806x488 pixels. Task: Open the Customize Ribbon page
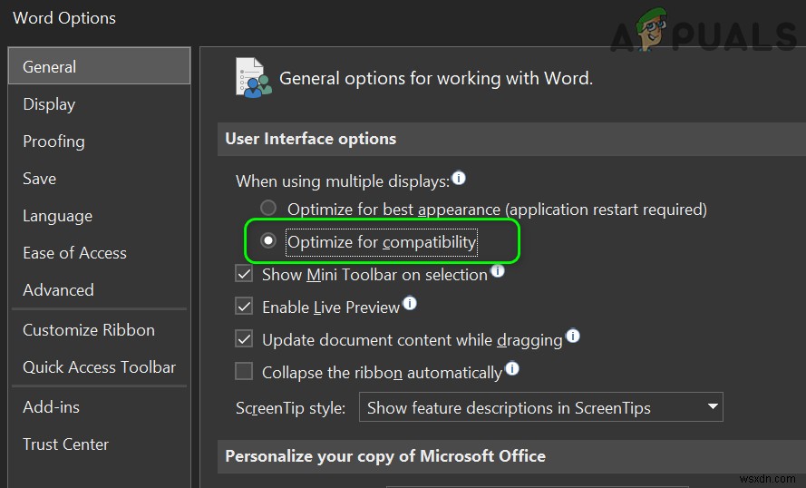89,330
